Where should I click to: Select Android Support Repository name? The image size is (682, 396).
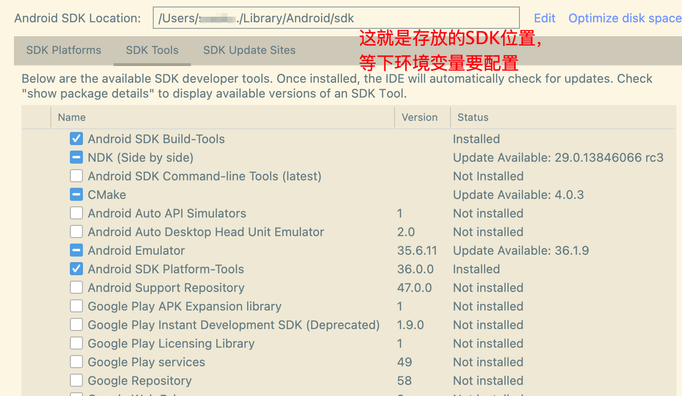click(166, 288)
